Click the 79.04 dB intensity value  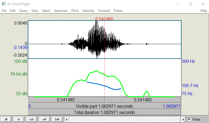point(19,74)
